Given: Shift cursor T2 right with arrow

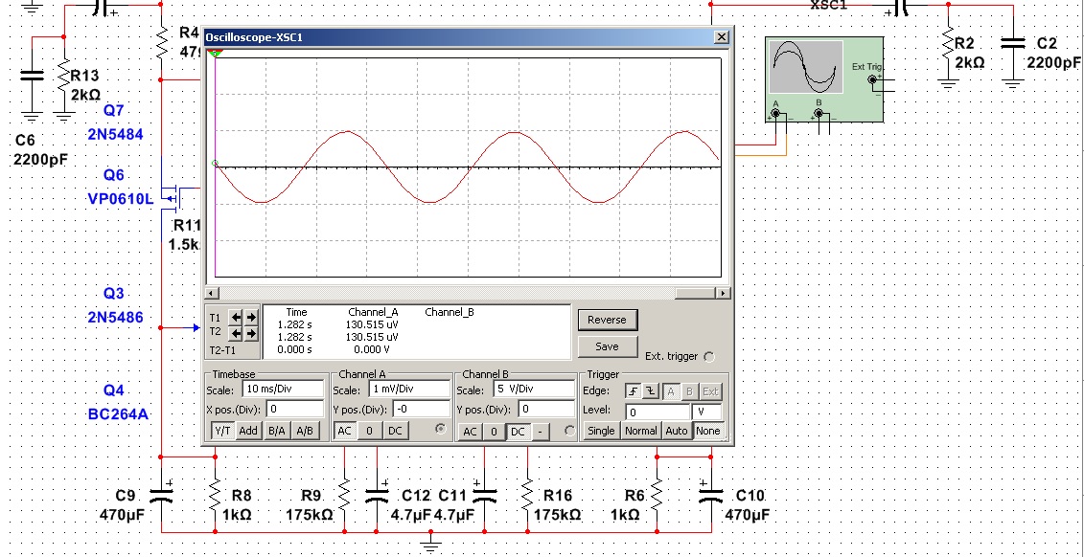Looking at the screenshot, I should [x=251, y=333].
